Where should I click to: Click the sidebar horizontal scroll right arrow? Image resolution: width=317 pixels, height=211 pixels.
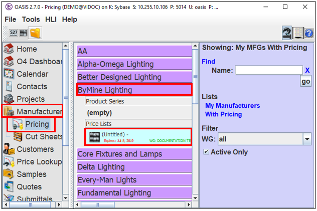click(59, 204)
